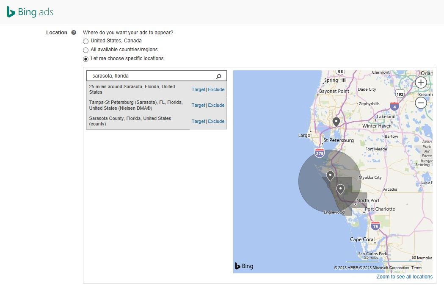Click the sarasota, florida location search field
This screenshot has width=444, height=292.
(157, 76)
